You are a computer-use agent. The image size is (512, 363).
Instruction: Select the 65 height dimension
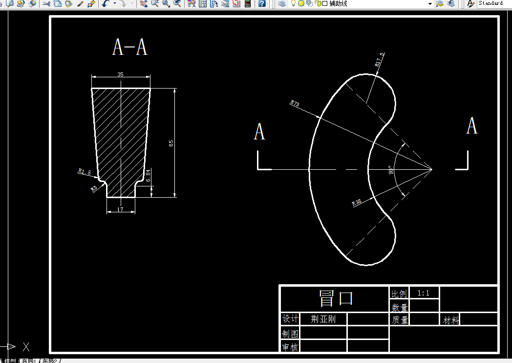pyautogui.click(x=171, y=143)
